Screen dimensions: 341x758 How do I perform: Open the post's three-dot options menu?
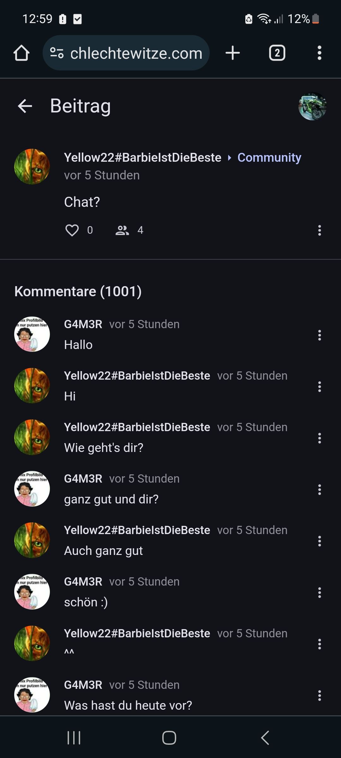(319, 230)
